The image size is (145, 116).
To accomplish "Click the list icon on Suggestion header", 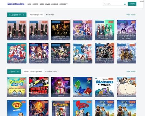I will coord(24,15).
